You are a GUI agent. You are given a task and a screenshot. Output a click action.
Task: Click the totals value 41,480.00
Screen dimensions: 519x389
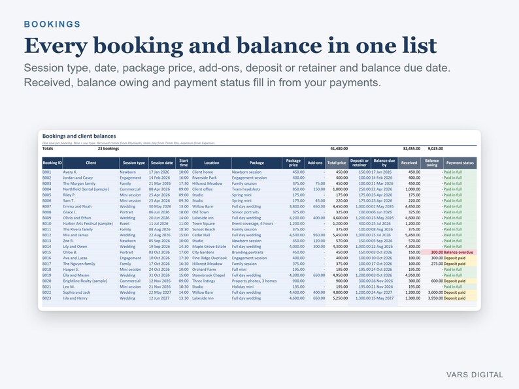(339, 149)
